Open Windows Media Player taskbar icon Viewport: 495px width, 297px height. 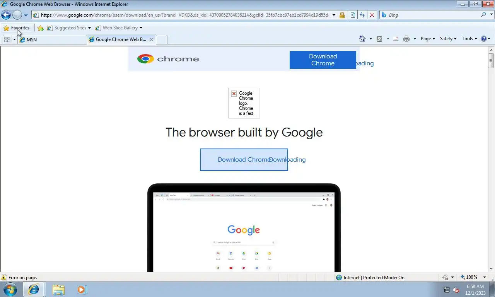pyautogui.click(x=82, y=289)
